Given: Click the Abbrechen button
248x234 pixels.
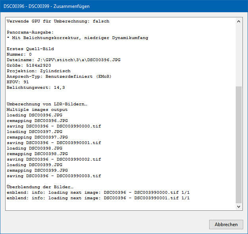Looking at the screenshot, I should [226, 224].
